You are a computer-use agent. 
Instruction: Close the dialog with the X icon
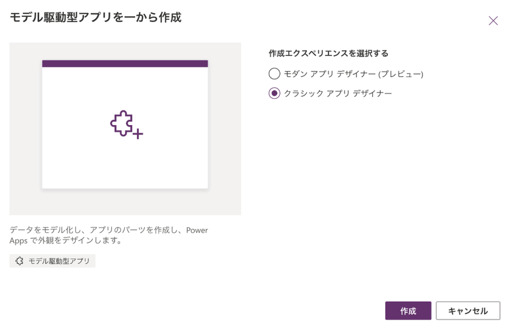(493, 21)
